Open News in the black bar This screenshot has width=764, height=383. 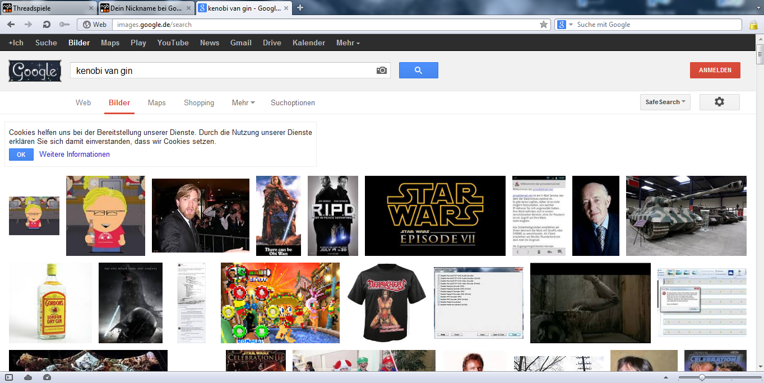pyautogui.click(x=210, y=43)
